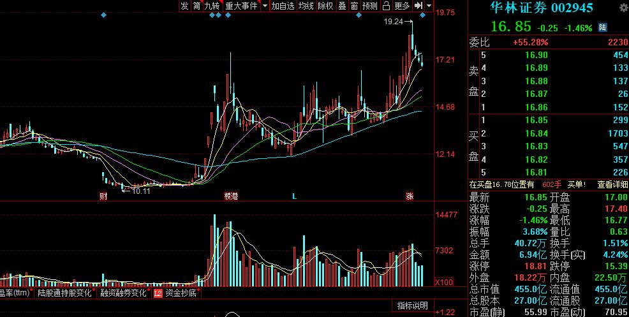Click the 振幅 value 3.68%
This screenshot has height=317, width=629.
click(x=535, y=232)
